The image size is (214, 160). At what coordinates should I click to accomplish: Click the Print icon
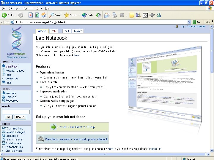click(x=115, y=15)
